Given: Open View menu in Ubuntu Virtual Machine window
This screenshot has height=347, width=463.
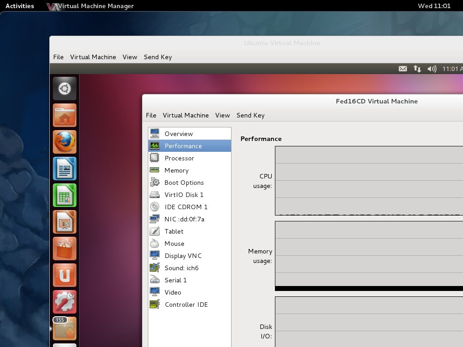Looking at the screenshot, I should pyautogui.click(x=130, y=57).
